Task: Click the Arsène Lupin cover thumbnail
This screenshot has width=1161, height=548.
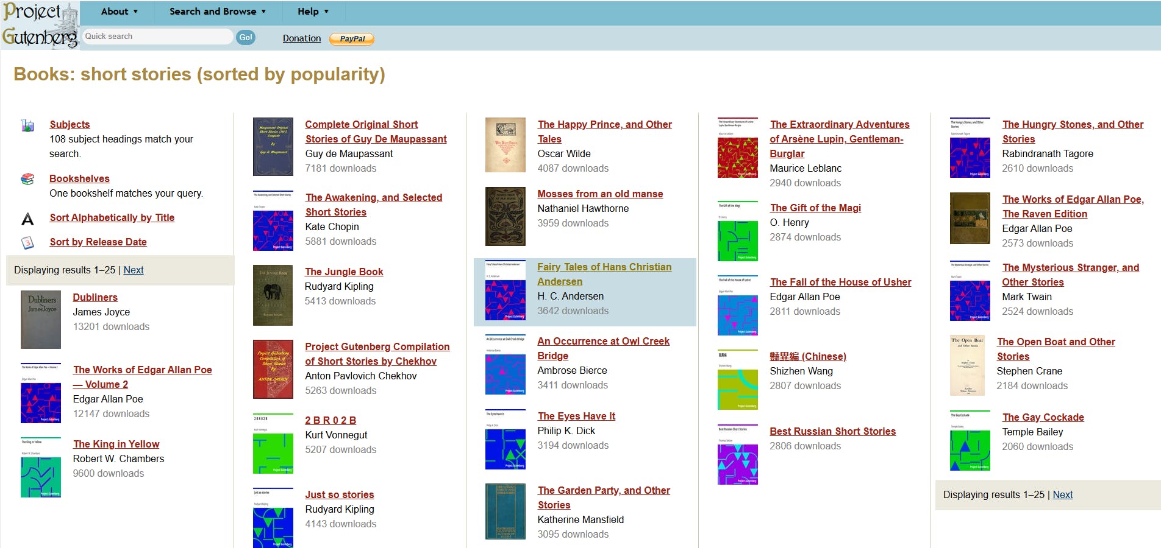Action: [x=738, y=148]
